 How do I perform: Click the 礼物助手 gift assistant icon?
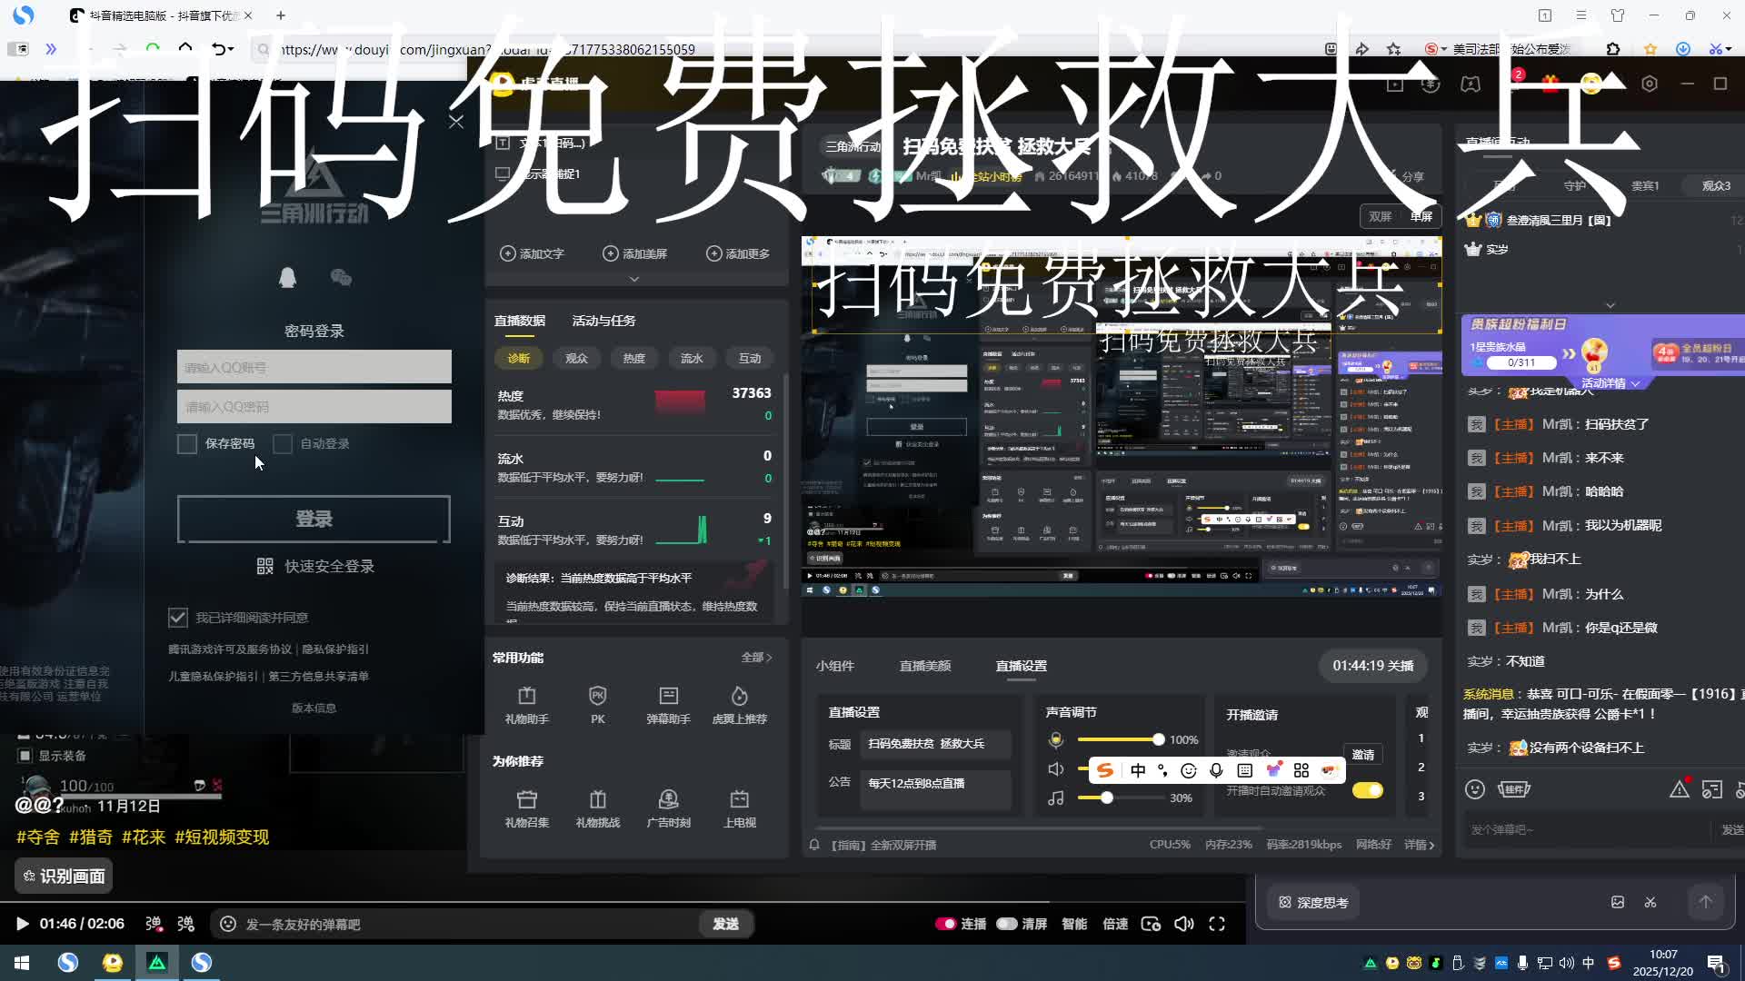point(526,697)
